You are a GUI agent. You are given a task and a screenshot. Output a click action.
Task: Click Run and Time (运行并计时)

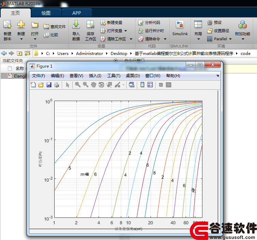point(151,31)
